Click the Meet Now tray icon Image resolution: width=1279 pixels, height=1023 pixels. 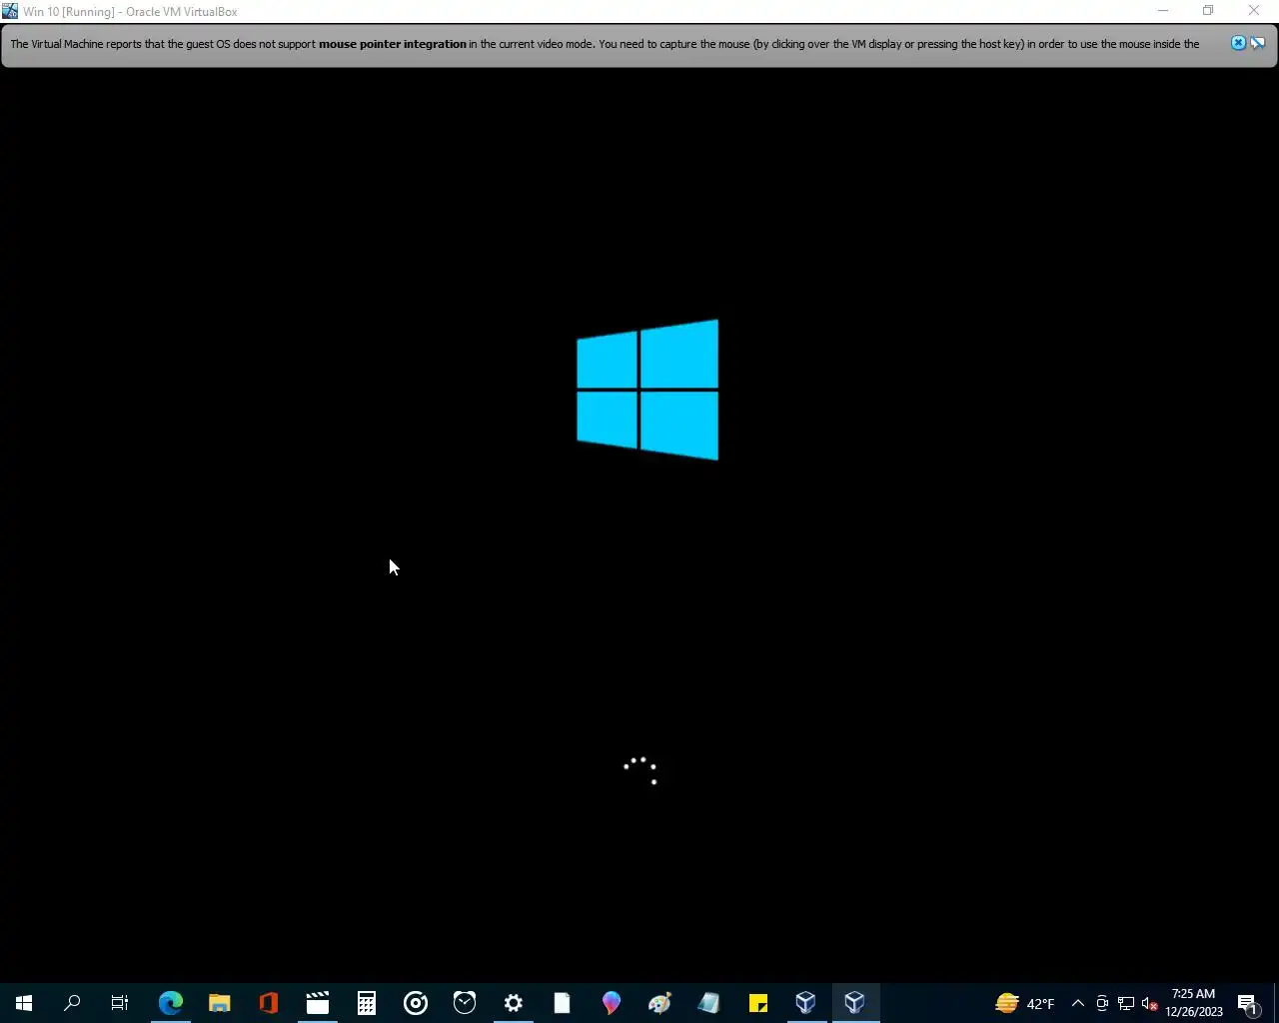pyautogui.click(x=1102, y=1003)
